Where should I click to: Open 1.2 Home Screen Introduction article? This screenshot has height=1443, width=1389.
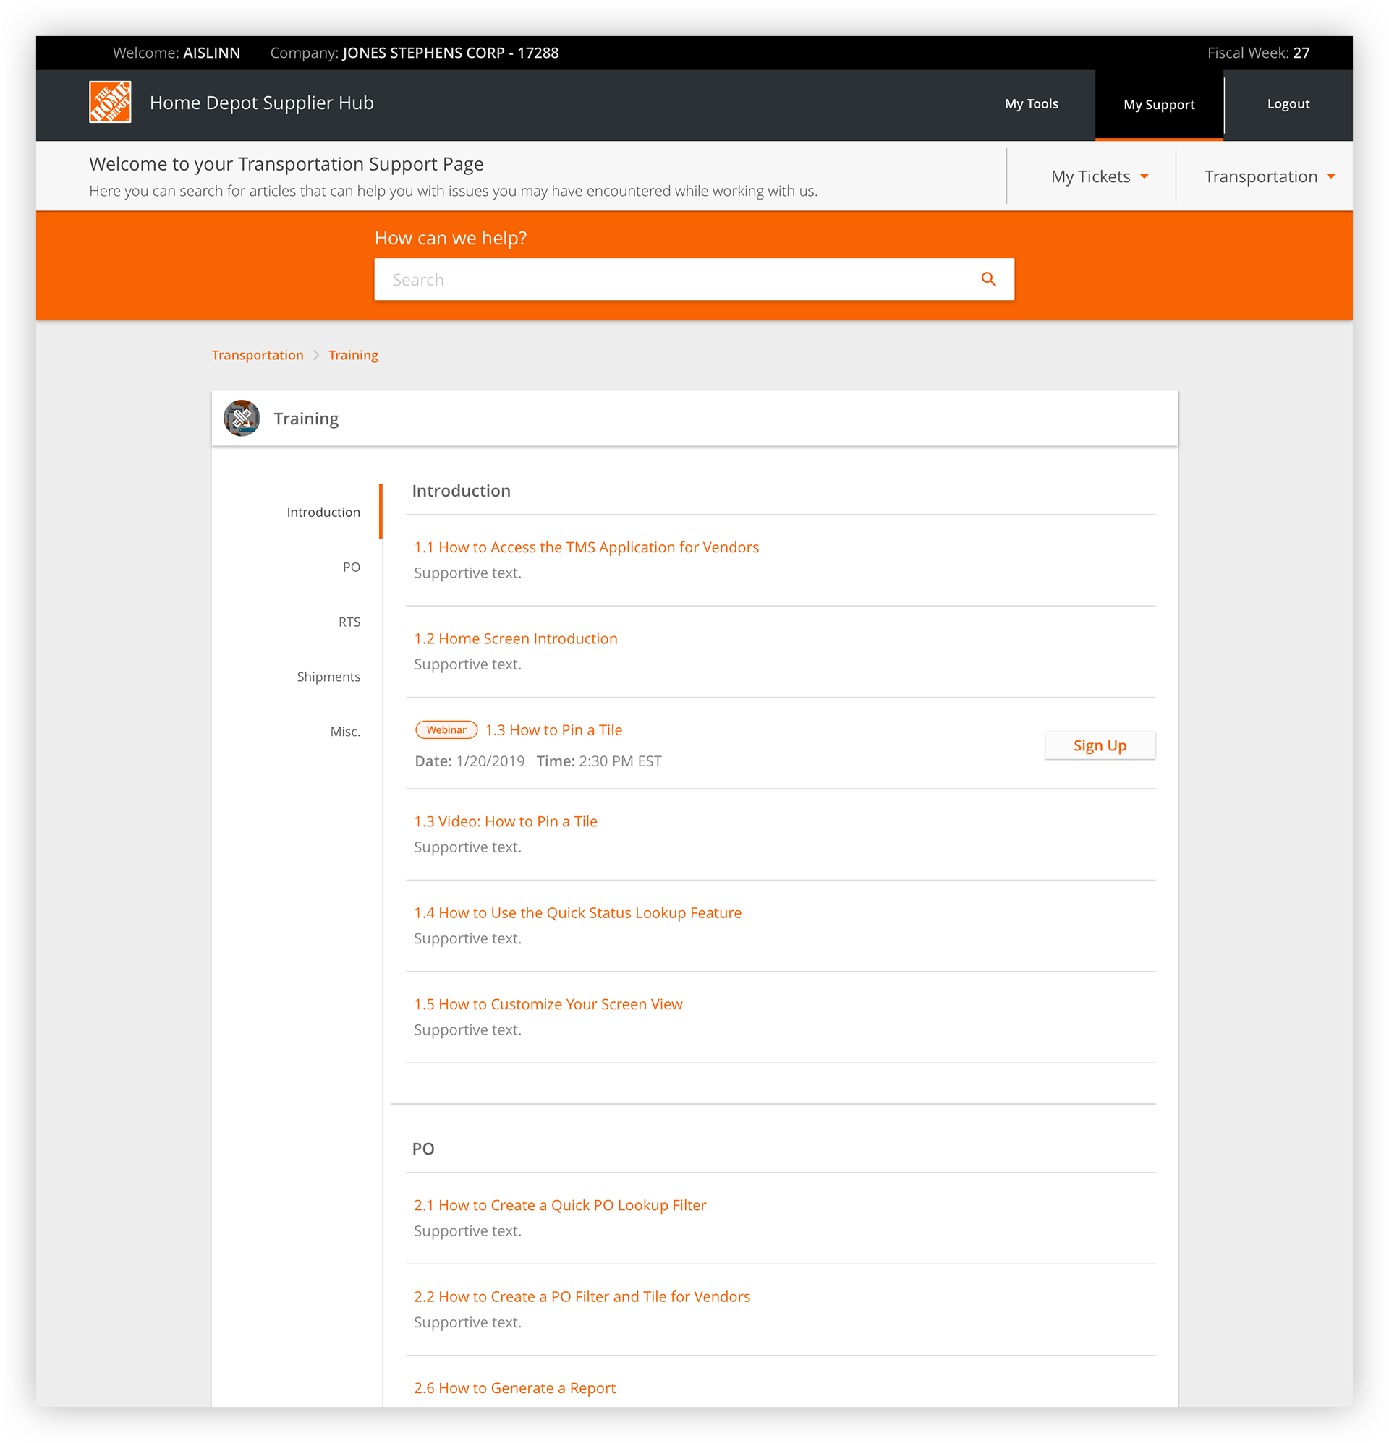click(x=515, y=639)
